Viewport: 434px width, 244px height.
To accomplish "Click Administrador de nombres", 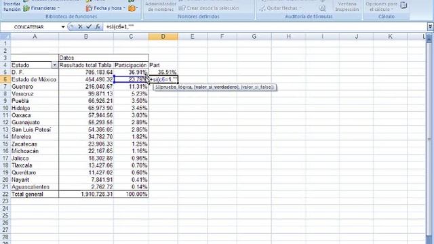I will 161,7.
